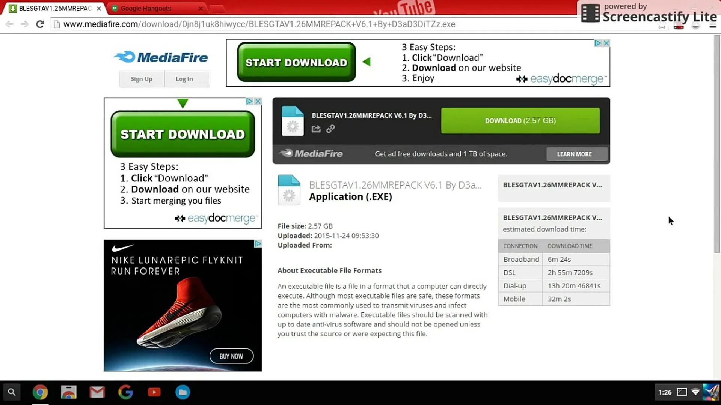Click START DOWNLOAD in top banner ad
The height and width of the screenshot is (405, 721).
(296, 62)
